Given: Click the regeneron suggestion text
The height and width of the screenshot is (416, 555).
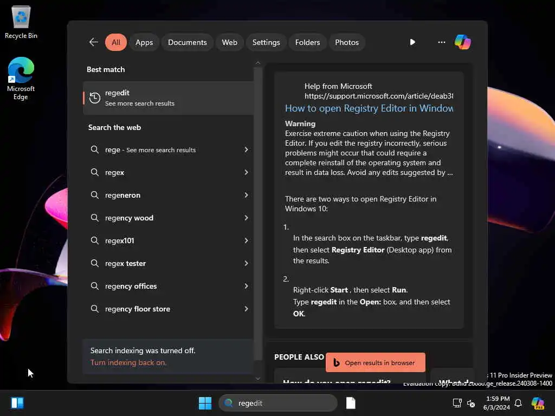Looking at the screenshot, I should click(x=122, y=195).
